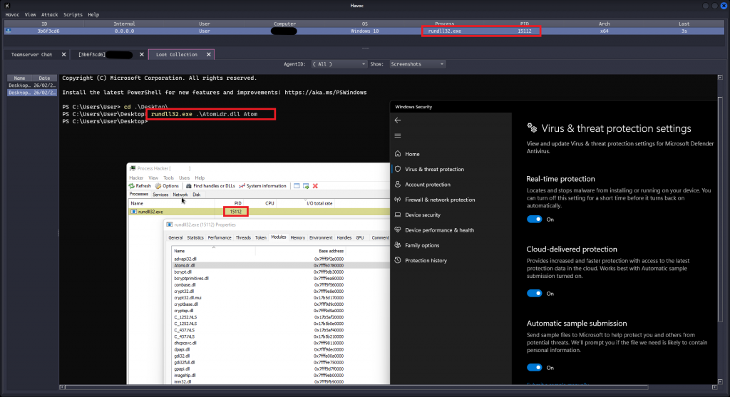Close the Loot Collection tab
This screenshot has width=730, height=397.
point(208,54)
